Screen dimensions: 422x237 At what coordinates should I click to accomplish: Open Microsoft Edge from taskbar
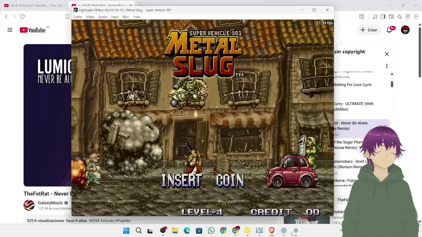click(x=187, y=231)
